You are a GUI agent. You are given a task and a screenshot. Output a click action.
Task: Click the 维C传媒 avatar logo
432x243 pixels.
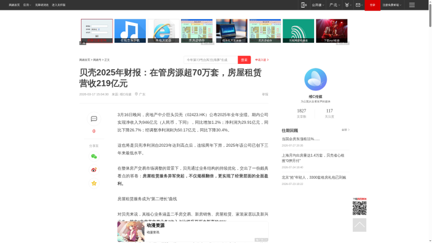315,80
